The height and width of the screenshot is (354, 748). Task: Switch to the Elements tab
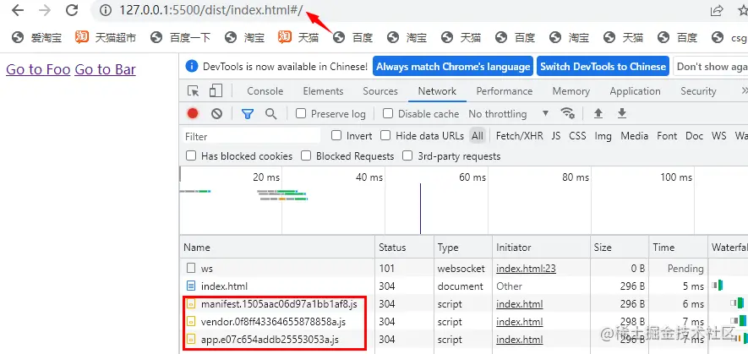point(323,91)
